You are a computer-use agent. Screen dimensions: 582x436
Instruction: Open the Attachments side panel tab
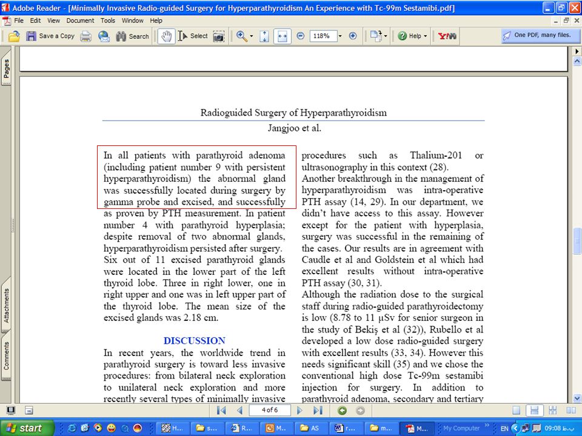click(6, 305)
